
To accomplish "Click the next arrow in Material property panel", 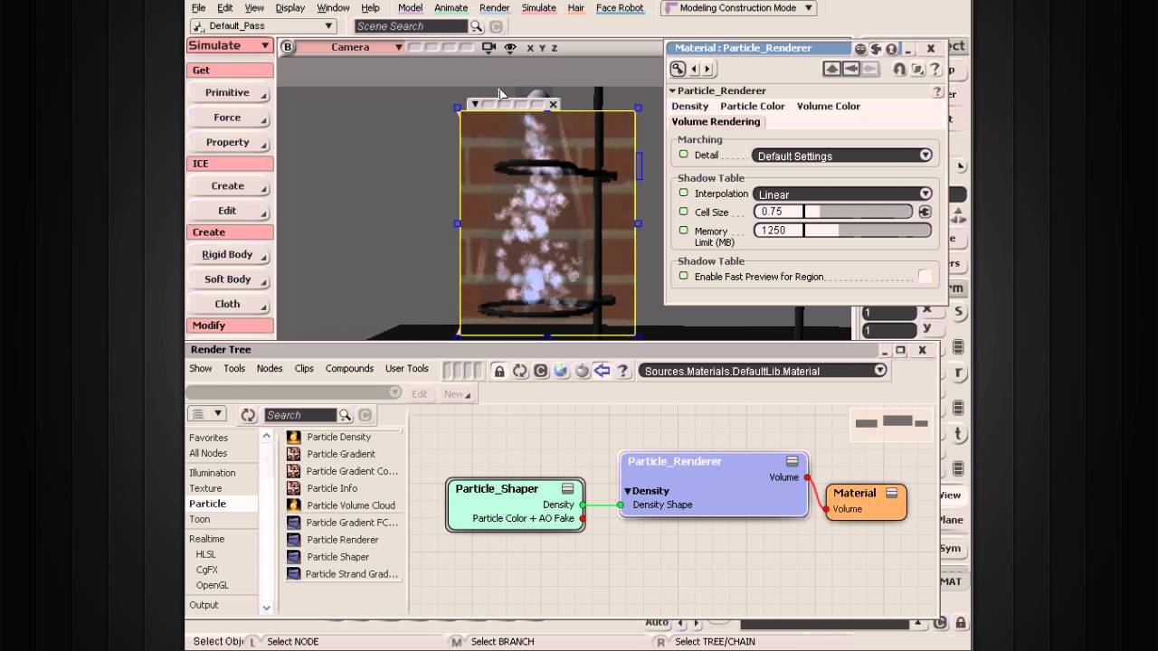I will point(707,69).
